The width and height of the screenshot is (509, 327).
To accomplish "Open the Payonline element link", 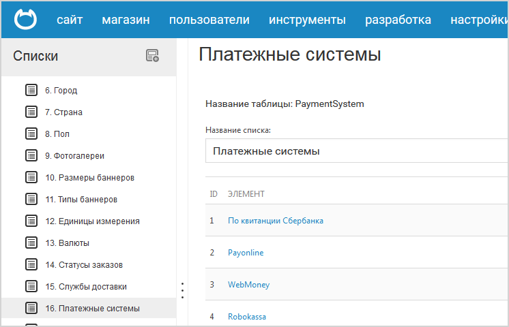I will tap(246, 253).
